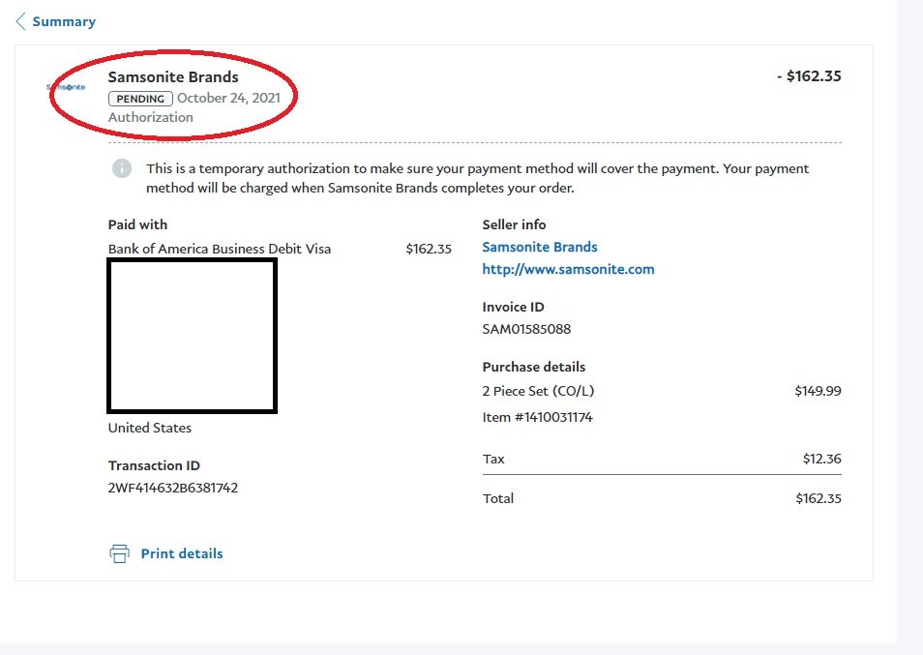
Task: Click the PENDING status badge
Action: pos(140,99)
